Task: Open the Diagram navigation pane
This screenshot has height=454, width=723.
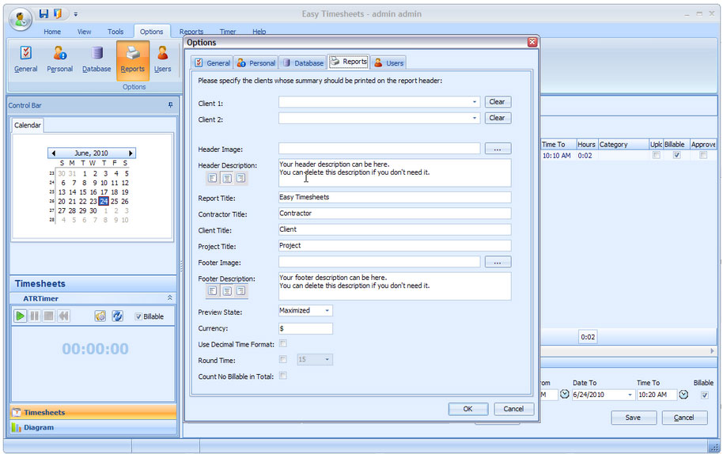Action: [x=93, y=427]
